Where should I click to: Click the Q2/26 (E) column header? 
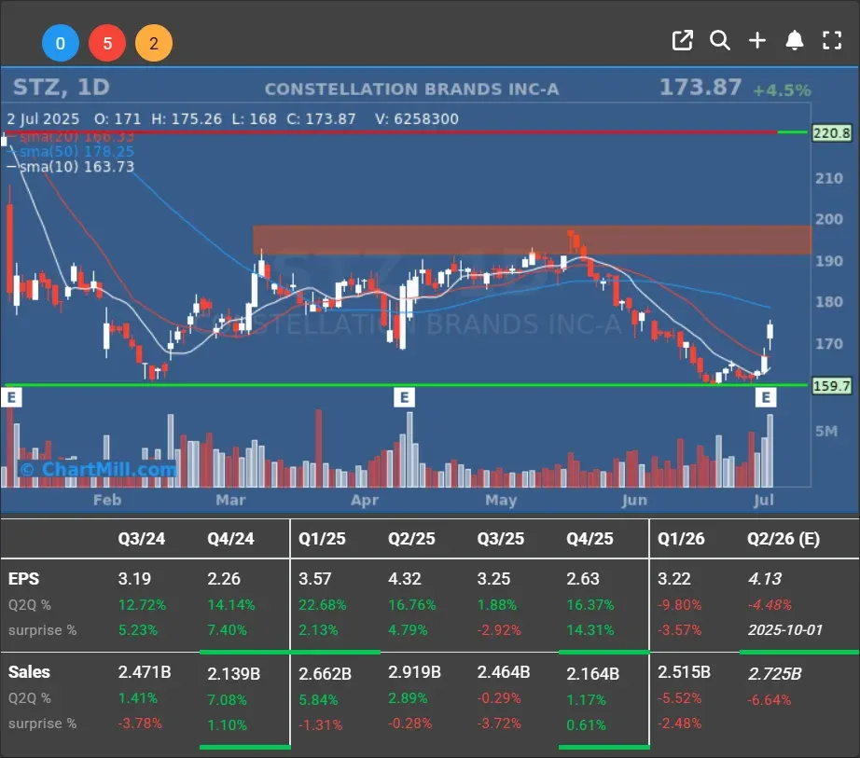784,539
